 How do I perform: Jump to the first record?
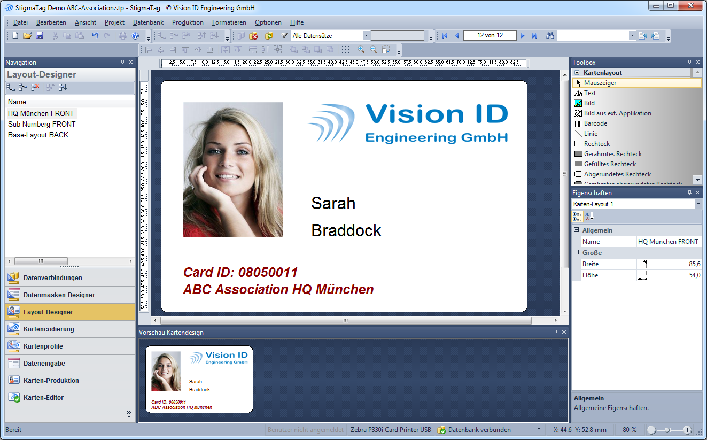(x=445, y=36)
